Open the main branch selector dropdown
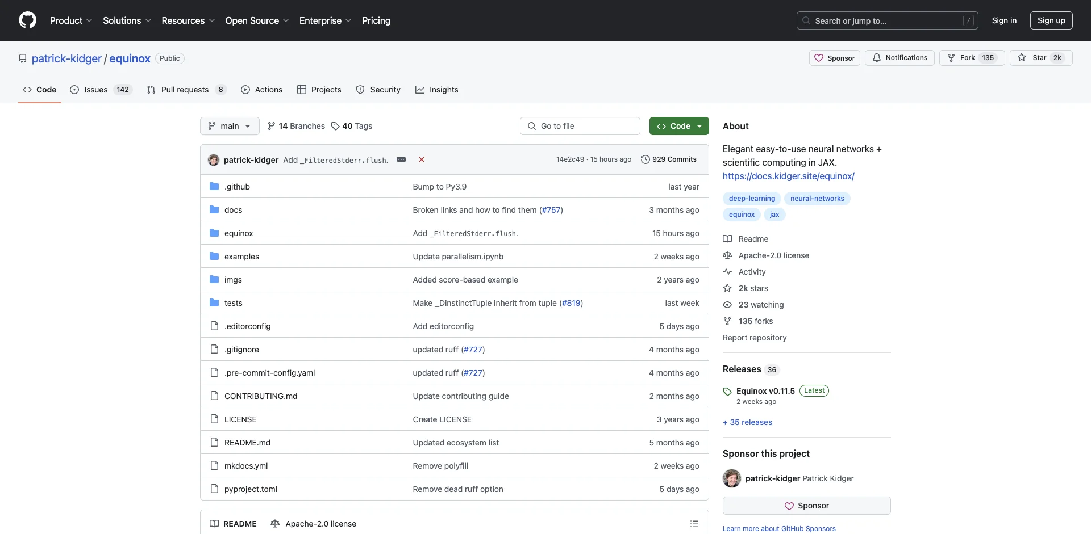This screenshot has width=1091, height=534. pyautogui.click(x=230, y=126)
